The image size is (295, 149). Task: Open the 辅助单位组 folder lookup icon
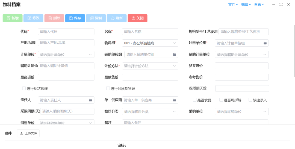click(175, 55)
